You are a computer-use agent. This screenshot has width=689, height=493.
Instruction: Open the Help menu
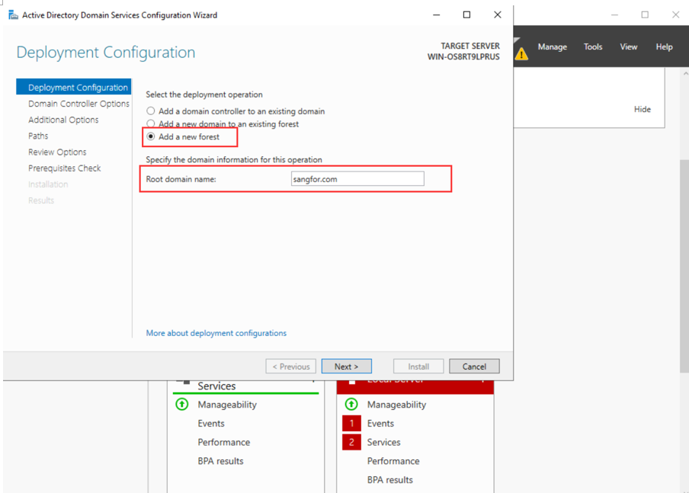(664, 47)
